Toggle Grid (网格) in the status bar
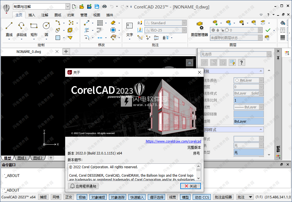 [56, 197]
